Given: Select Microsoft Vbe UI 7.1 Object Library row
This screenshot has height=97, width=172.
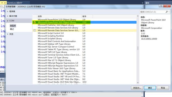Looking at the screenshot, I should 84,60.
